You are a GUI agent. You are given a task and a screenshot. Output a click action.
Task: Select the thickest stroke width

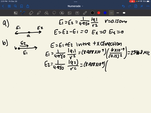[124, 13]
